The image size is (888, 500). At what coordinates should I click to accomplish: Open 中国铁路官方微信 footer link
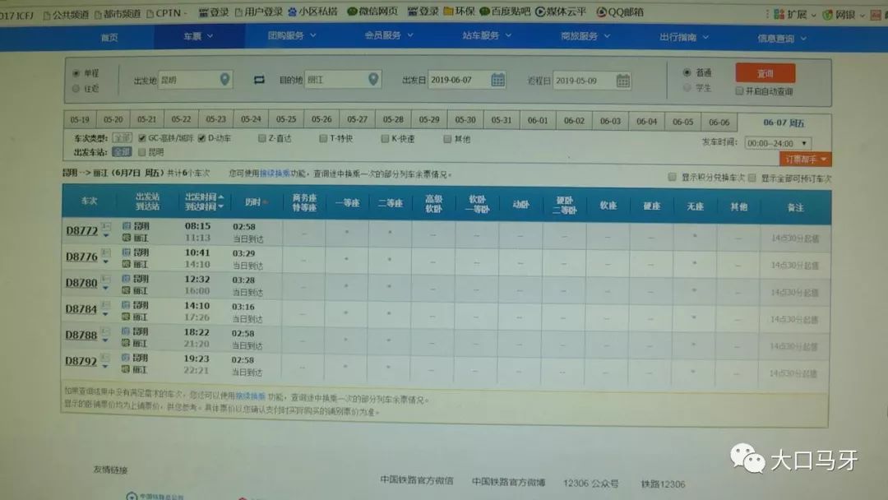pyautogui.click(x=417, y=480)
